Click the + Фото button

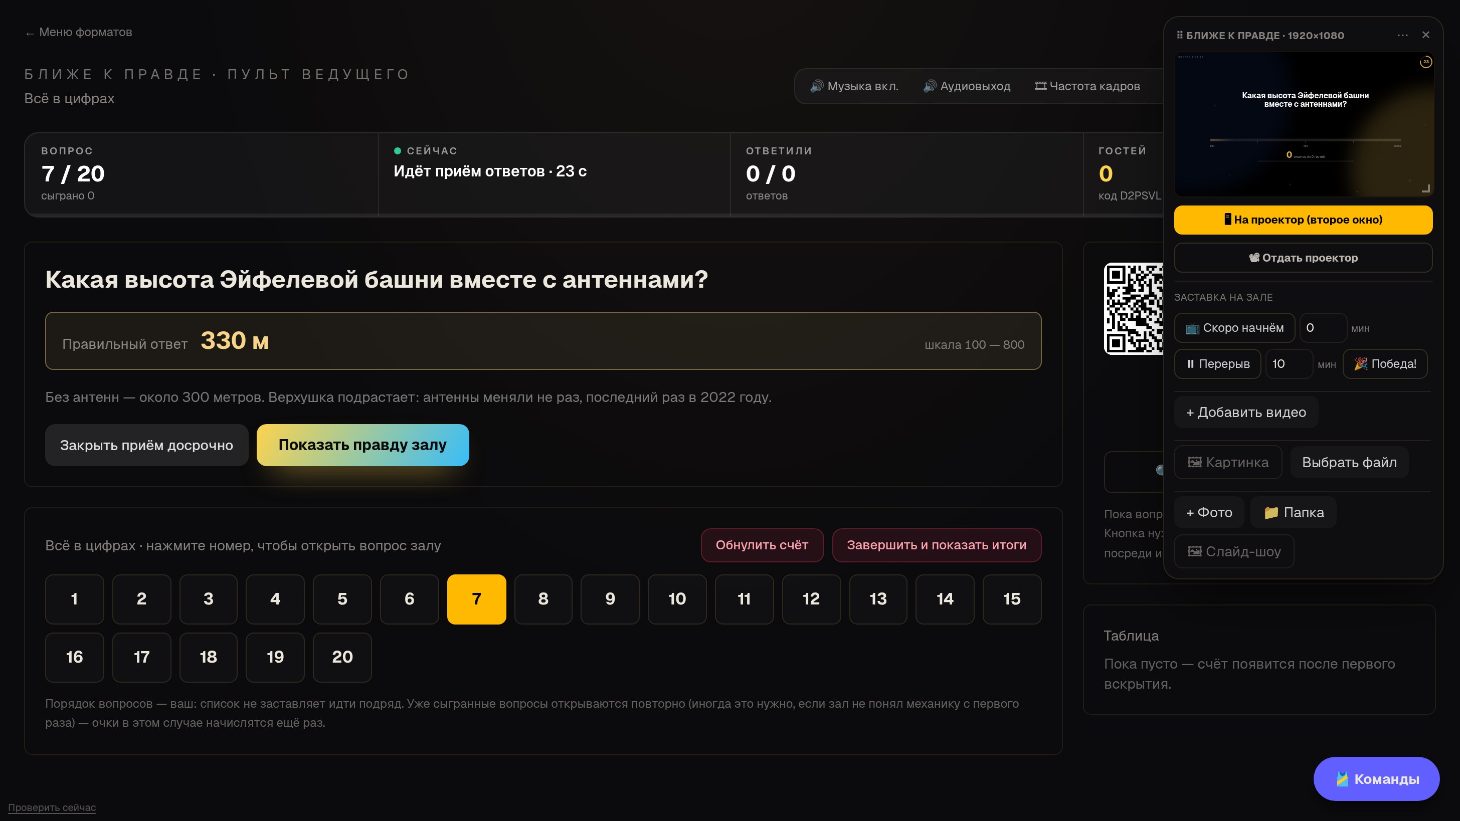pyautogui.click(x=1209, y=513)
